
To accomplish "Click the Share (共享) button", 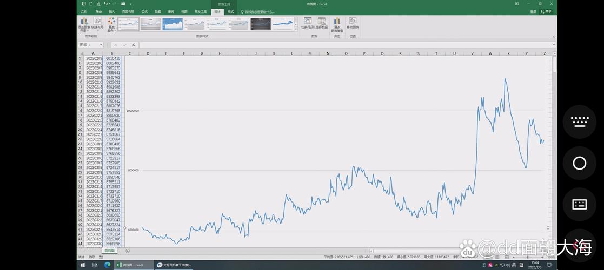I will [x=547, y=11].
